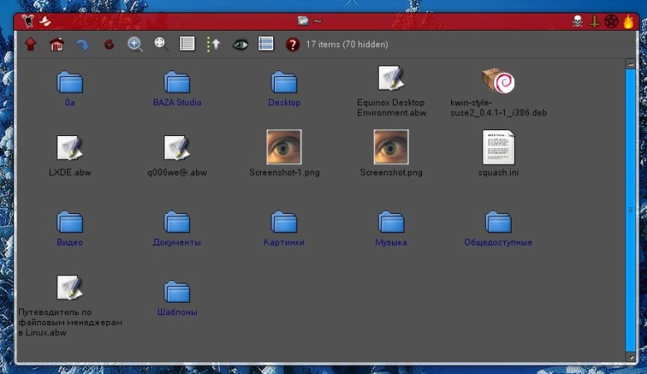Screen dimensions: 647x374
Task: Select the Общедоступные folder
Action: (498, 229)
